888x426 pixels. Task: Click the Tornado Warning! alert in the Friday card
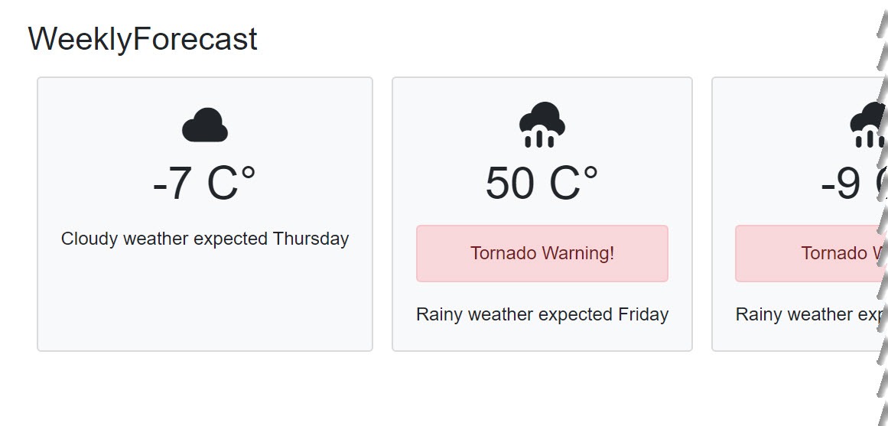pyautogui.click(x=542, y=253)
